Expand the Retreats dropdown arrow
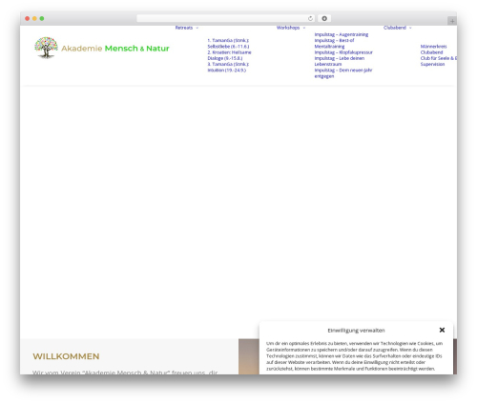The width and height of the screenshot is (477, 403). 197,28
